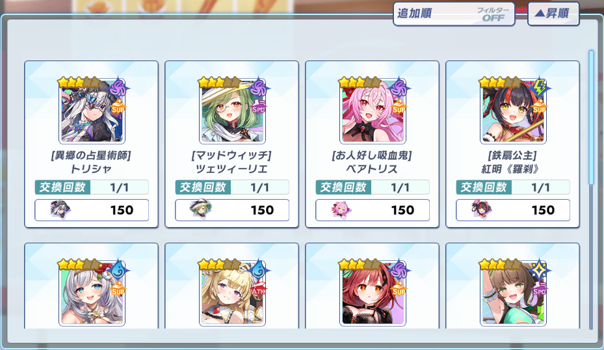Select the silver-haired character in second row
Viewport: 604px width, 350px height.
(92, 293)
